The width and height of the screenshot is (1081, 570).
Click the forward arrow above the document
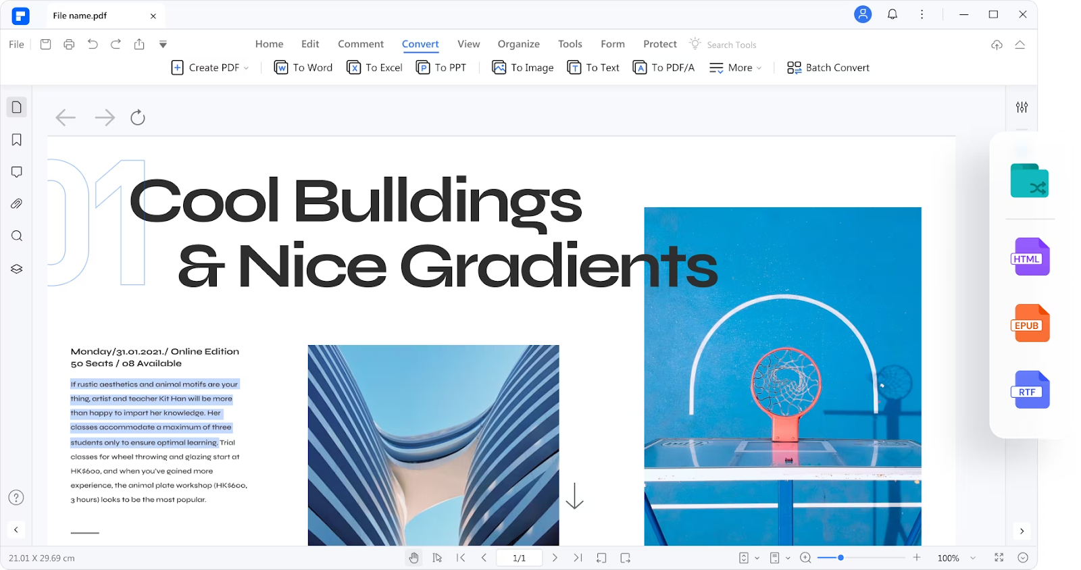pyautogui.click(x=105, y=118)
